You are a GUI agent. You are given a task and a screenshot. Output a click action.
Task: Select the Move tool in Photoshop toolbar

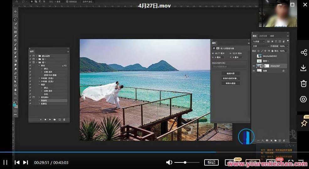click(15, 12)
